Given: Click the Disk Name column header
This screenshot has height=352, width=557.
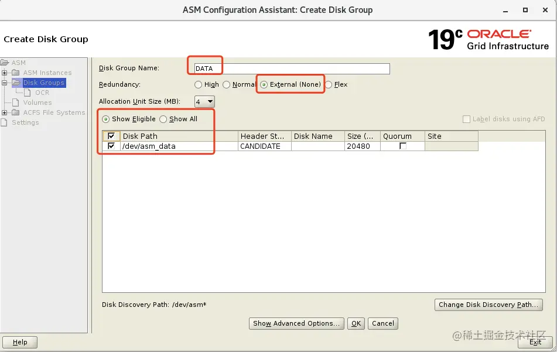Looking at the screenshot, I should 318,136.
